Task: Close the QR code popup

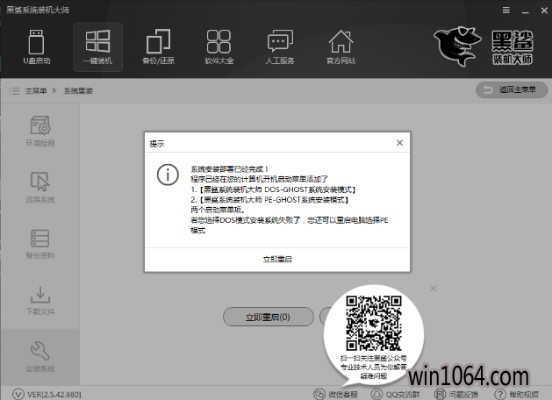Action: (434, 289)
